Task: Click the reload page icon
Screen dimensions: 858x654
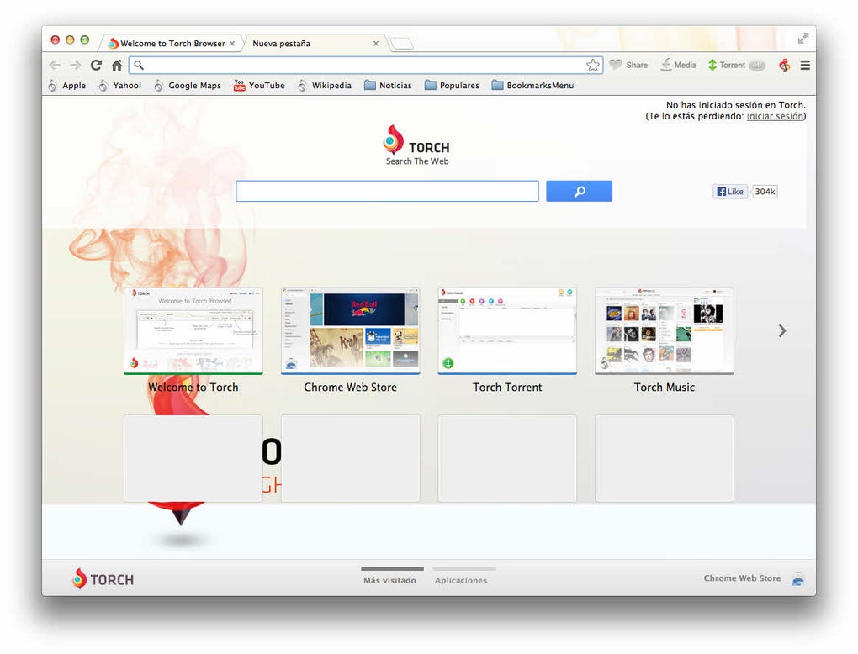Action: coord(96,65)
